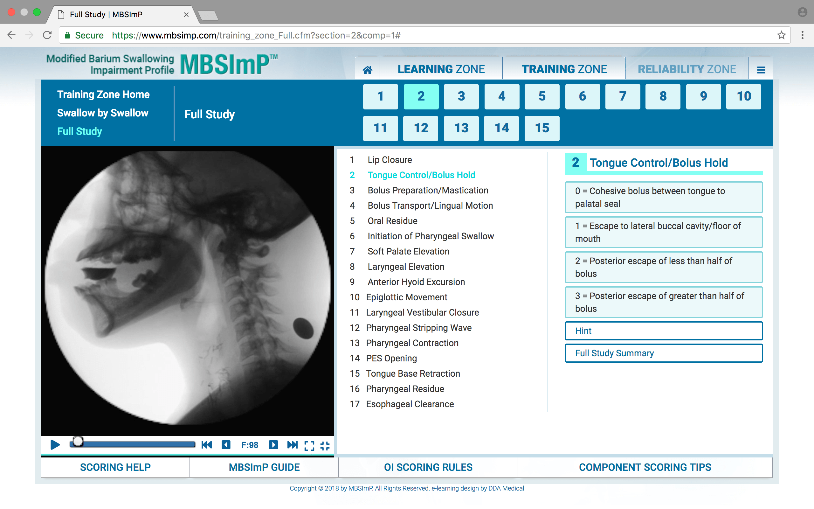Score 3 Posterior escape greater than half
The height and width of the screenshot is (509, 814).
(x=663, y=302)
